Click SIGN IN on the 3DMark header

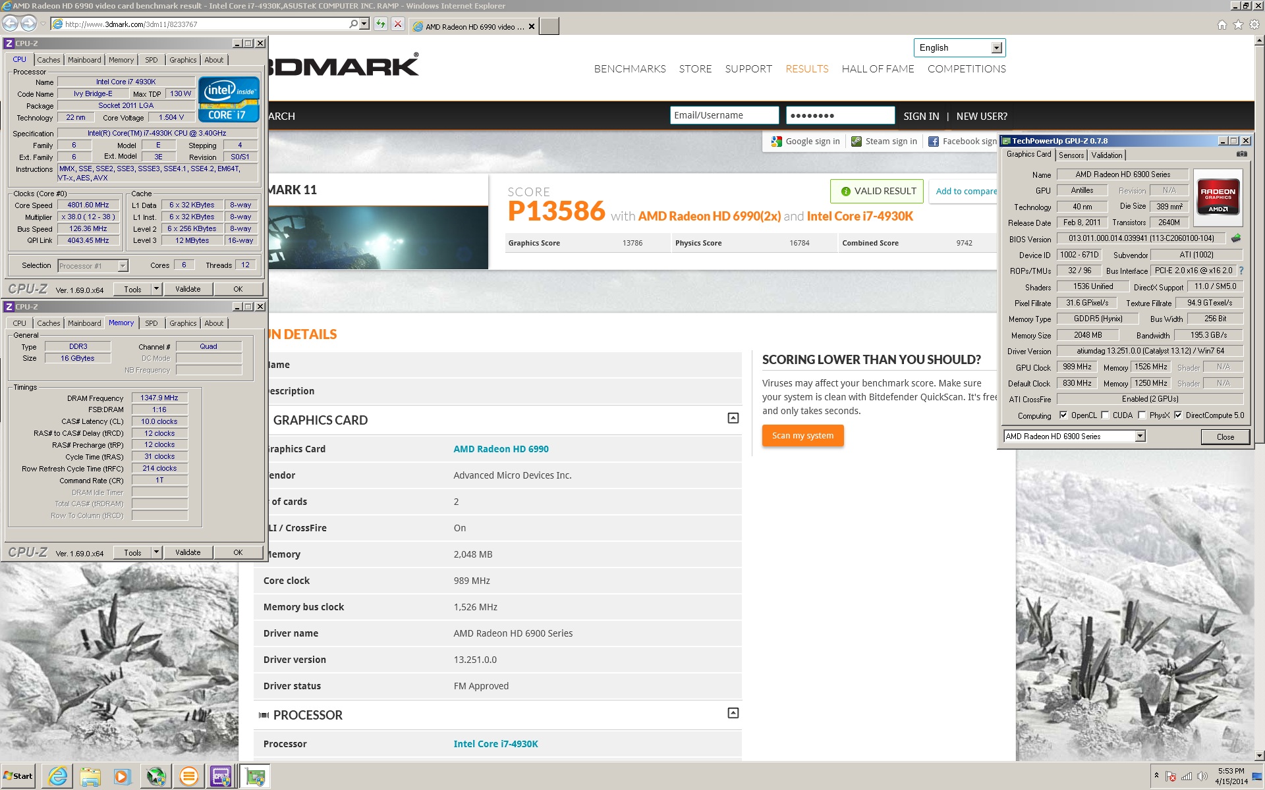coord(921,117)
